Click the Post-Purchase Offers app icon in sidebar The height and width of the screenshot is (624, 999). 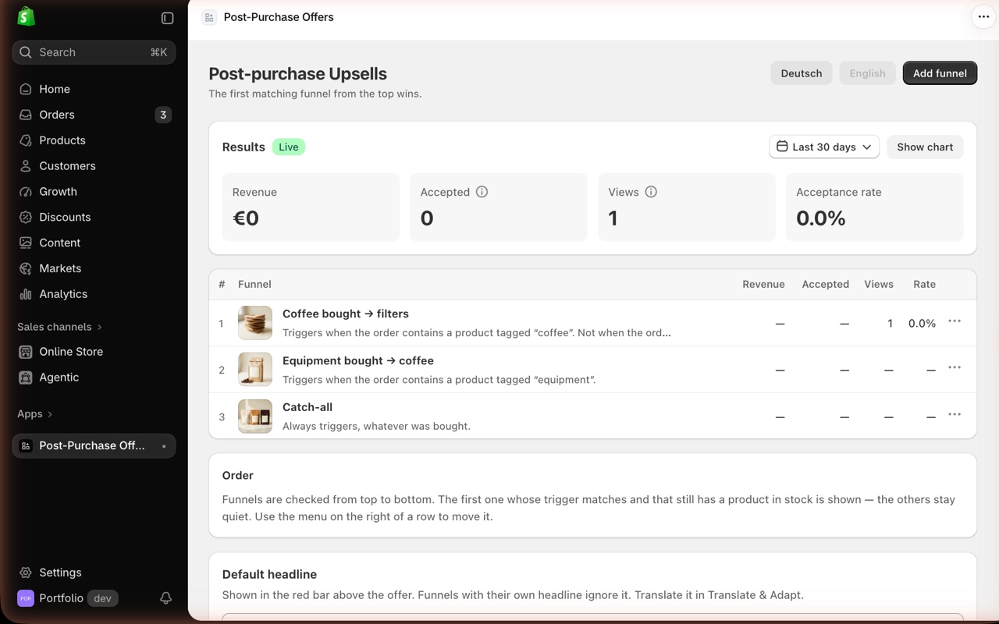point(26,446)
